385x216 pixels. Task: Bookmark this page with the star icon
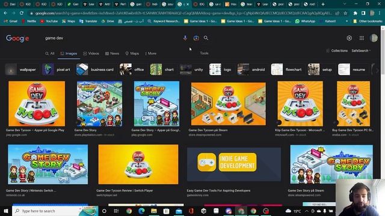[345, 13]
